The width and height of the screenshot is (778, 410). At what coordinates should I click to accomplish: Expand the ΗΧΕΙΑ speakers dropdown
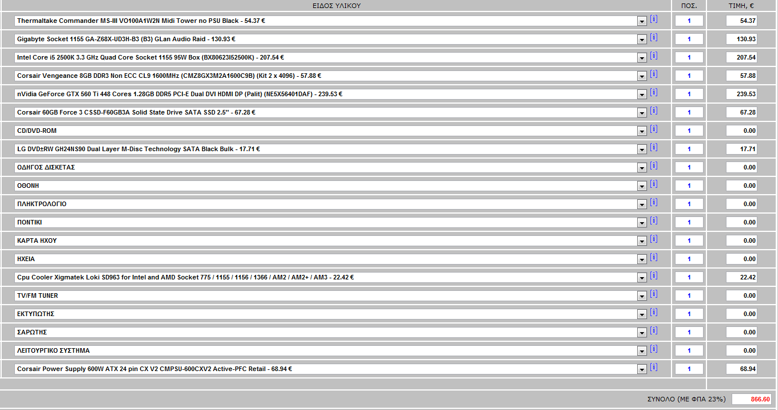641,259
